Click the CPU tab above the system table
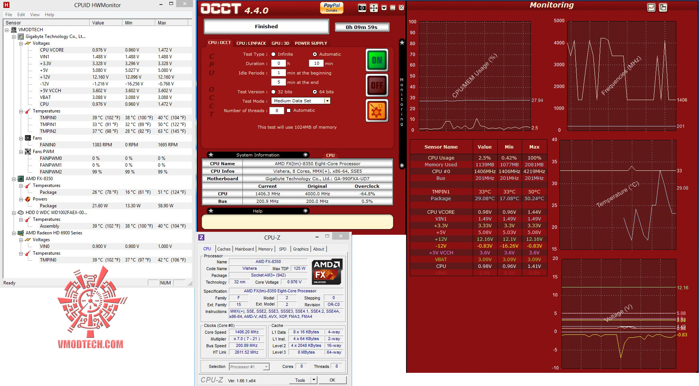This screenshot has width=699, height=386. click(330, 155)
